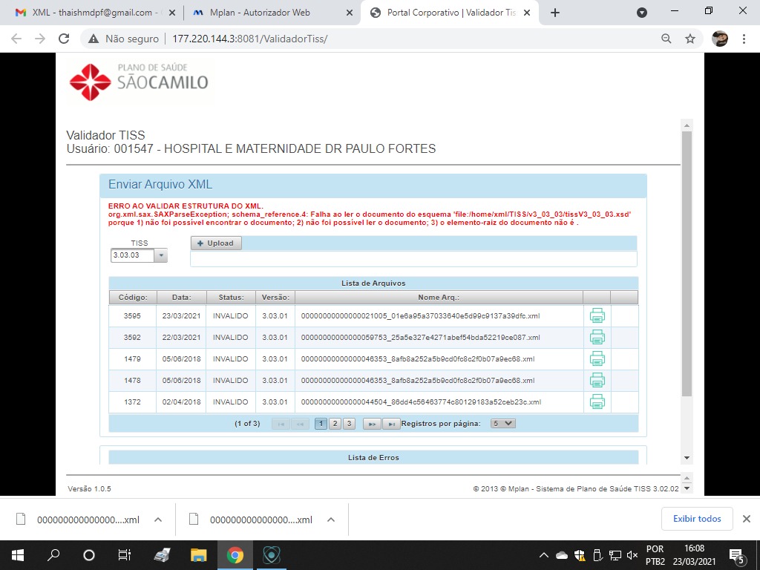Screen dimensions: 760x570
Task: Click print icon for file code 3595
Action: 597,315
